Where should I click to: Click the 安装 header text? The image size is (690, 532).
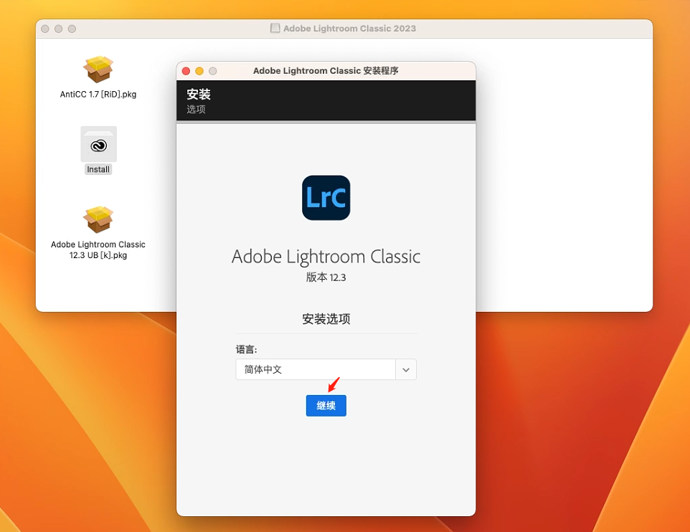pyautogui.click(x=199, y=94)
